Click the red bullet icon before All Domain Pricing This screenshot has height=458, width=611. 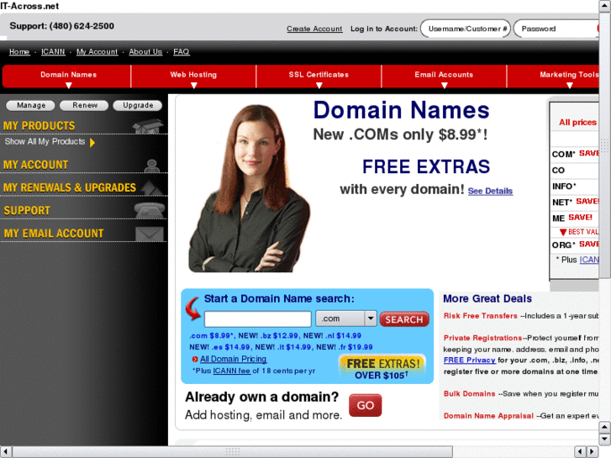click(x=195, y=360)
